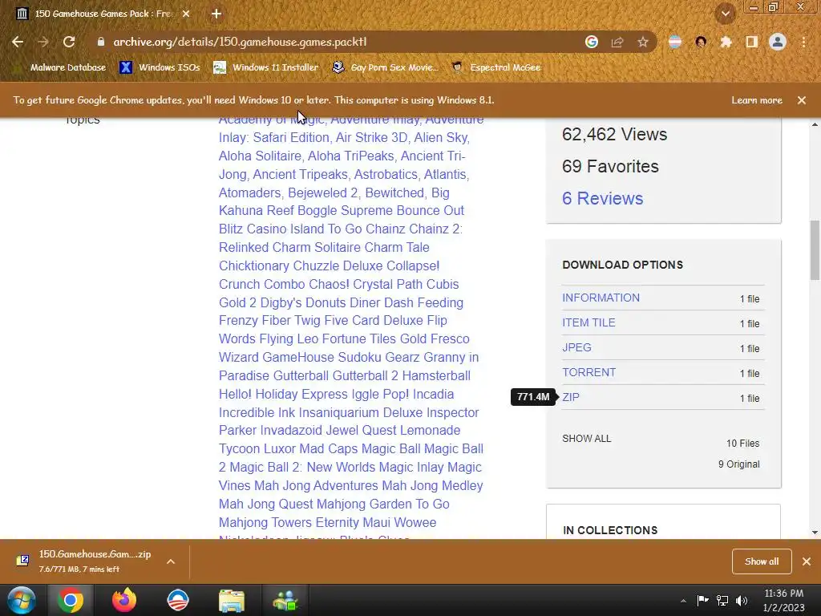Open the Windows Start menu

tap(20, 600)
